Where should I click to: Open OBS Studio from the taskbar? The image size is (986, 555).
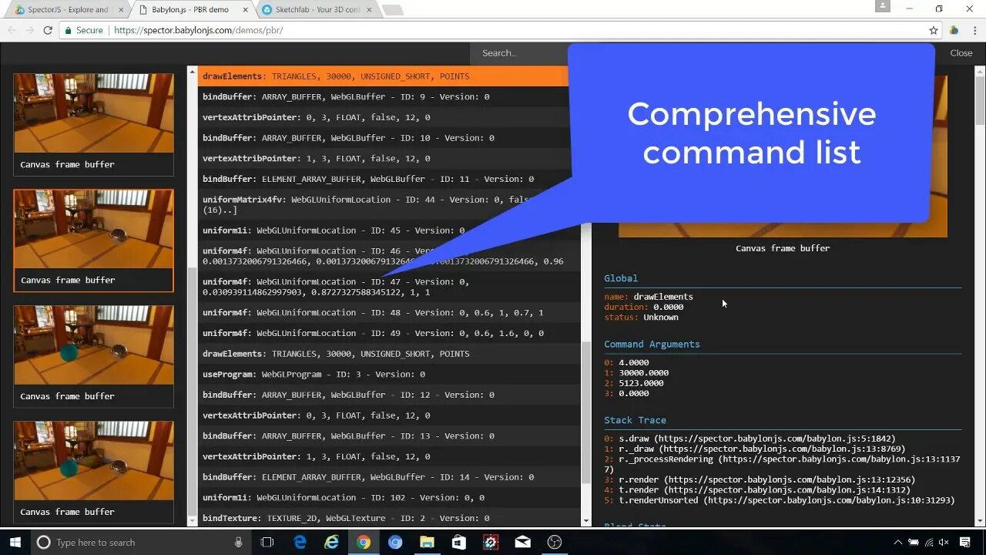pyautogui.click(x=554, y=542)
